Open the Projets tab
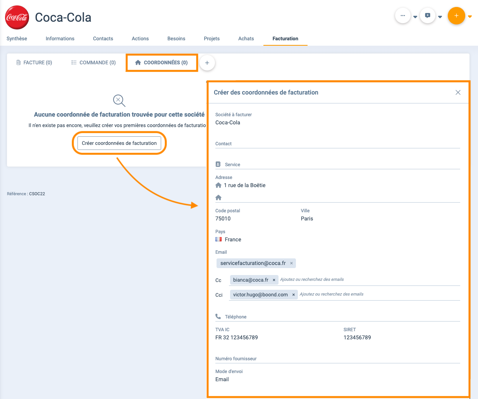 click(x=212, y=38)
